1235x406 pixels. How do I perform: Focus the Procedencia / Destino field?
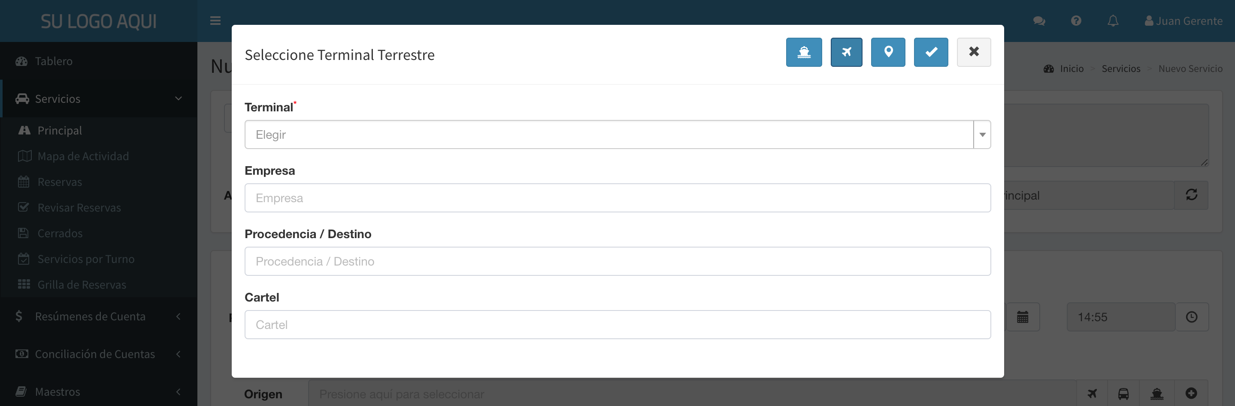tap(617, 262)
